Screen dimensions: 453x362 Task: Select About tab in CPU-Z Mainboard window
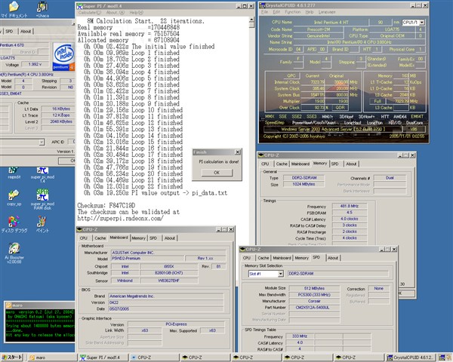(x=170, y=238)
